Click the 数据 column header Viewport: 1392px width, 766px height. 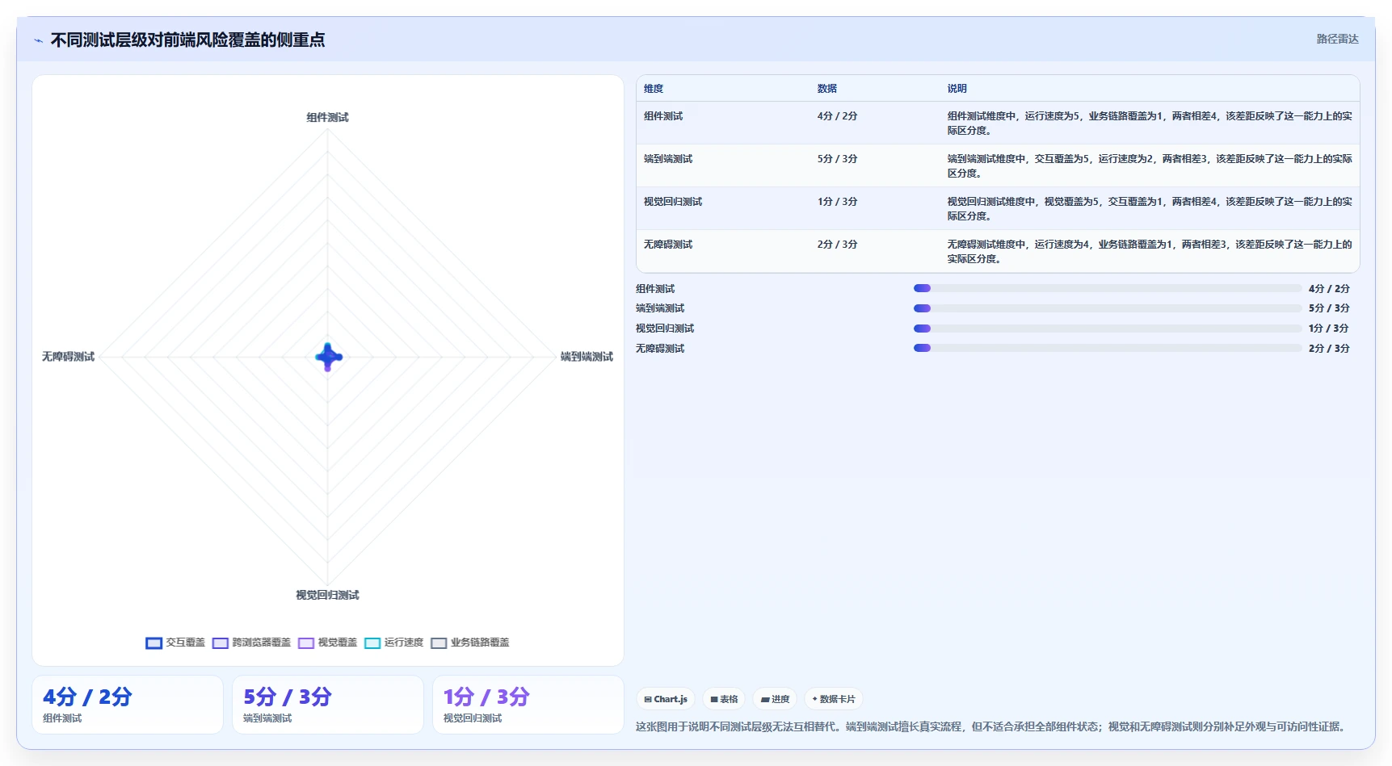(x=826, y=89)
